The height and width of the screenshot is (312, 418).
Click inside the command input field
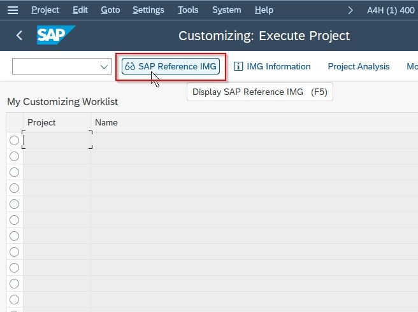coord(56,66)
